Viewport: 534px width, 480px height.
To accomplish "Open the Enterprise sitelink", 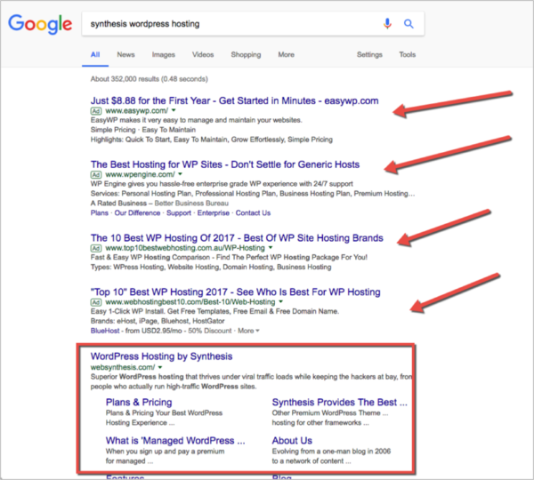I will point(214,213).
